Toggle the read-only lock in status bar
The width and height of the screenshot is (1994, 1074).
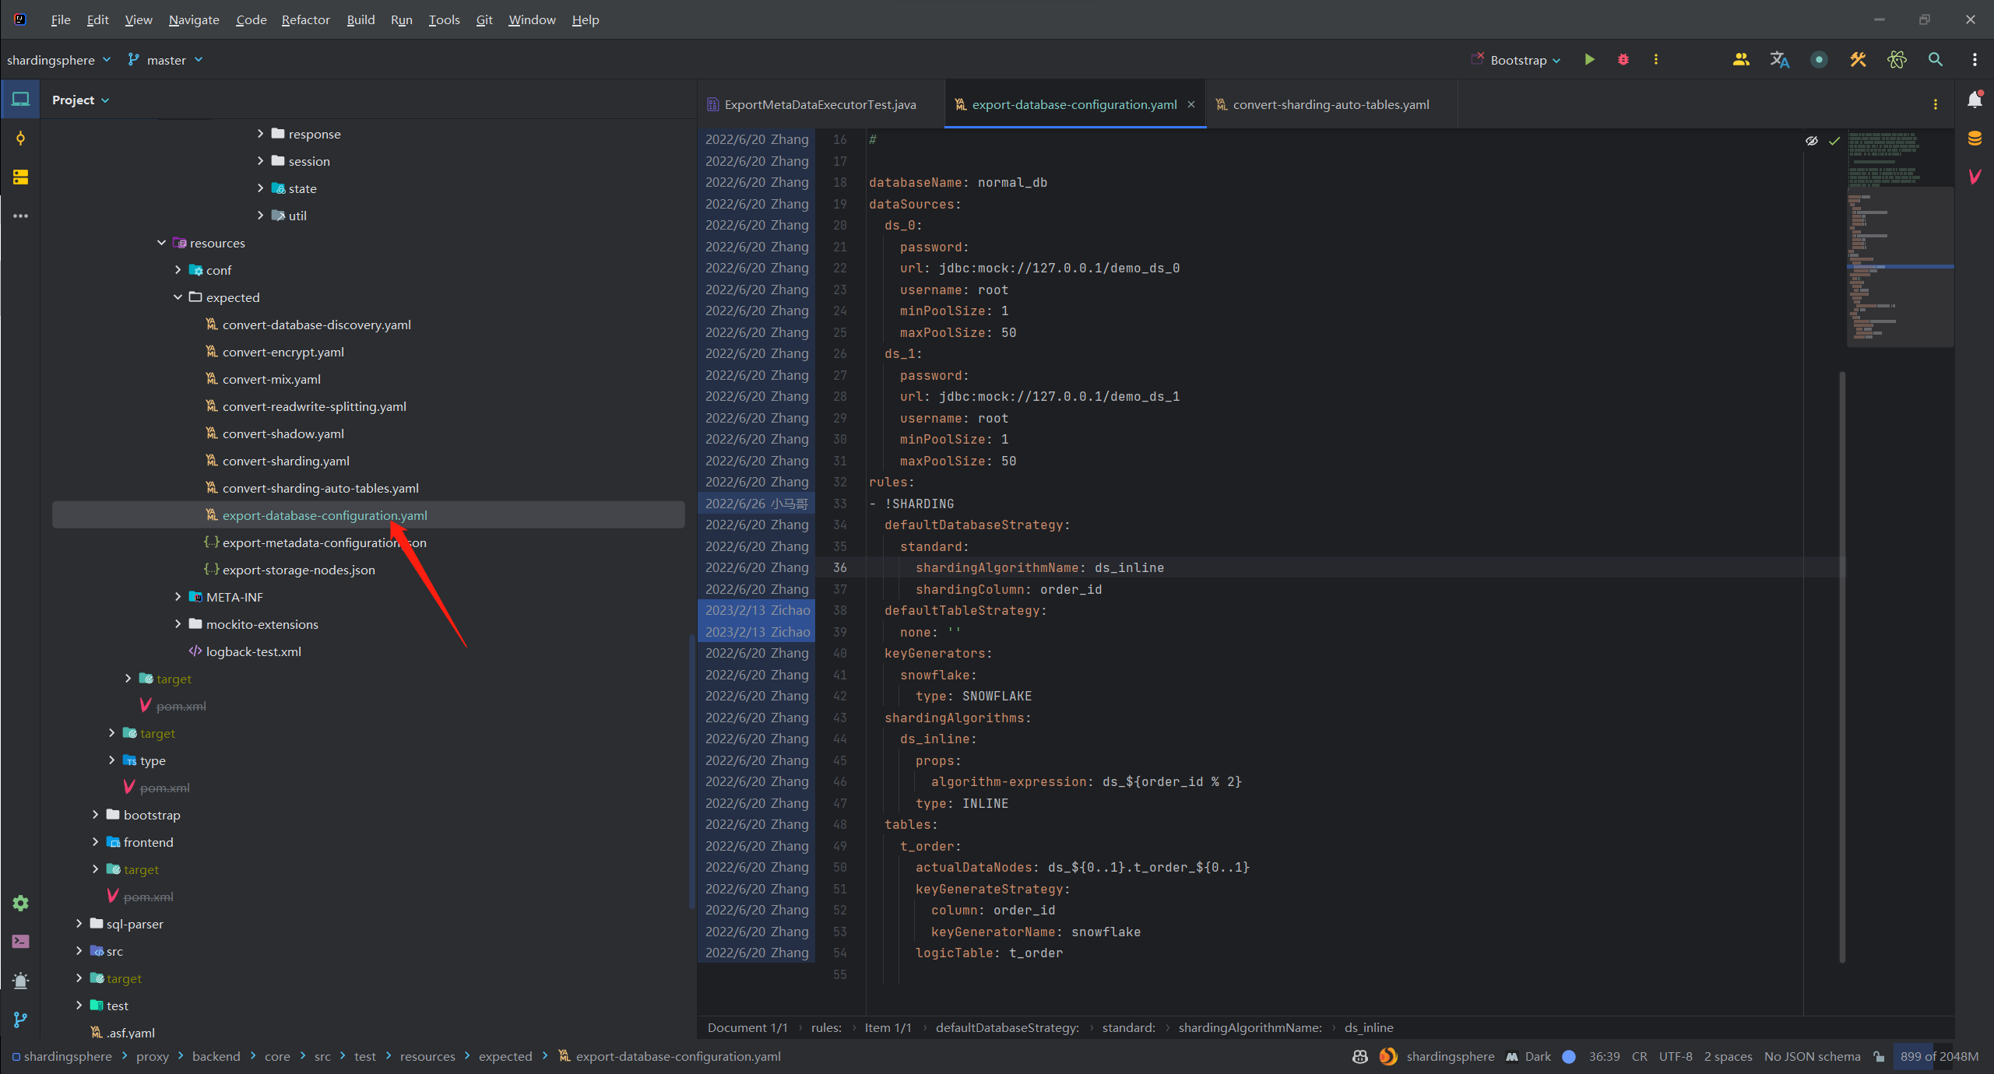[1879, 1056]
